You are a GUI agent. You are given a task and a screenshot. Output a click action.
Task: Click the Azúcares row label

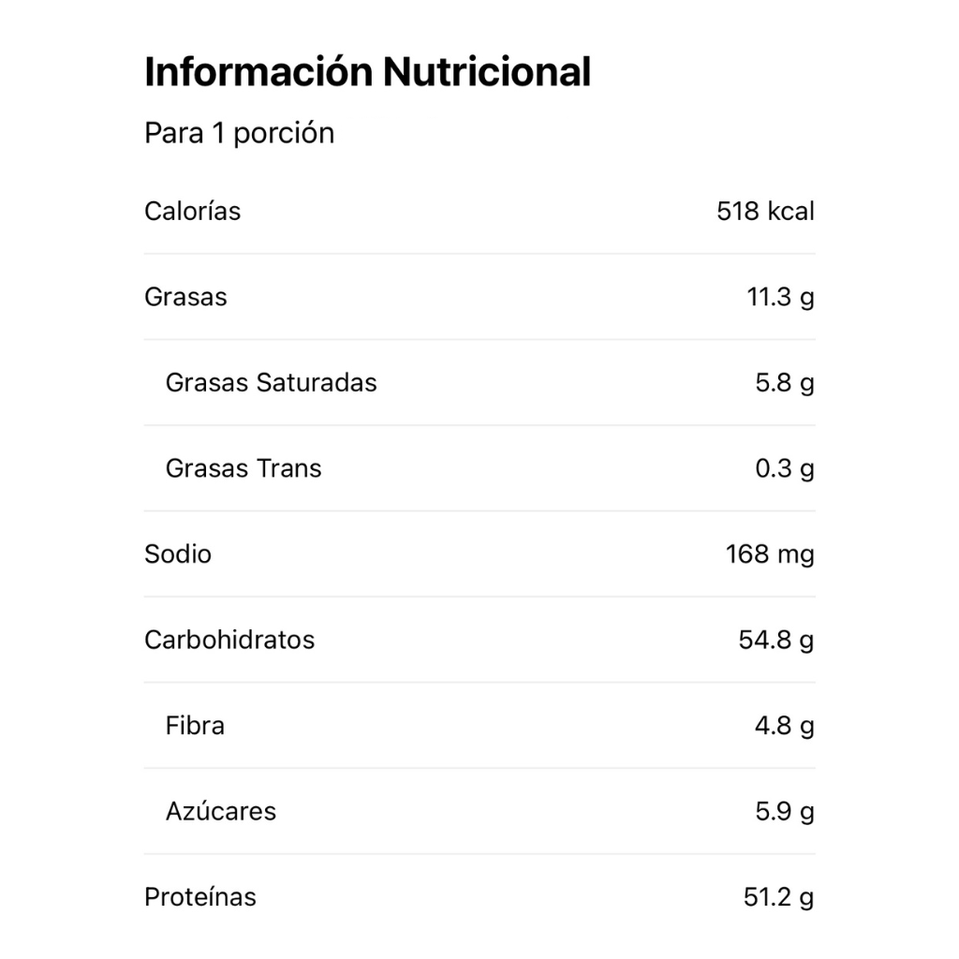[221, 811]
